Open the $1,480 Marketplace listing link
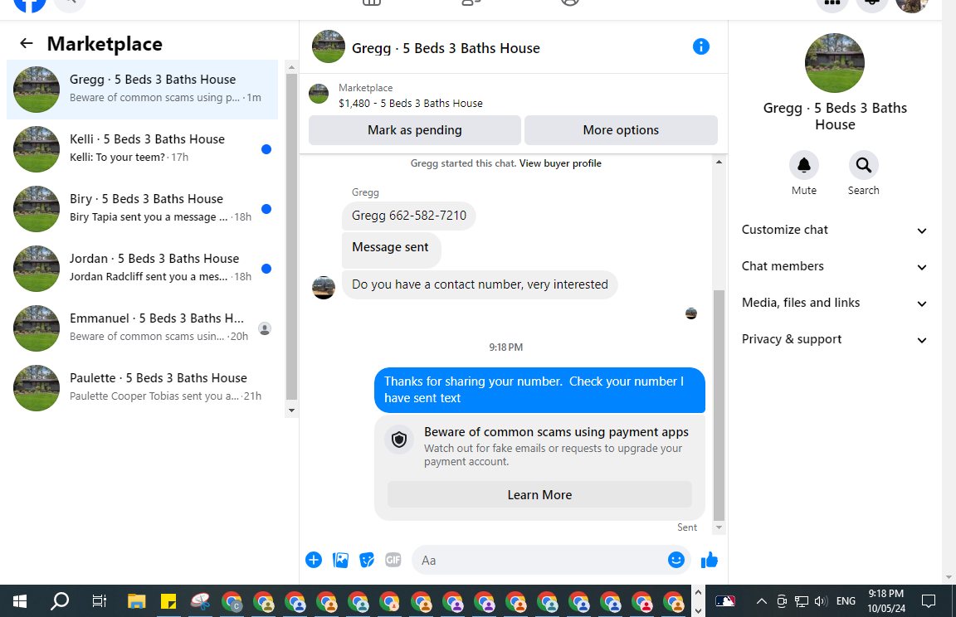This screenshot has height=617, width=956. click(x=410, y=104)
